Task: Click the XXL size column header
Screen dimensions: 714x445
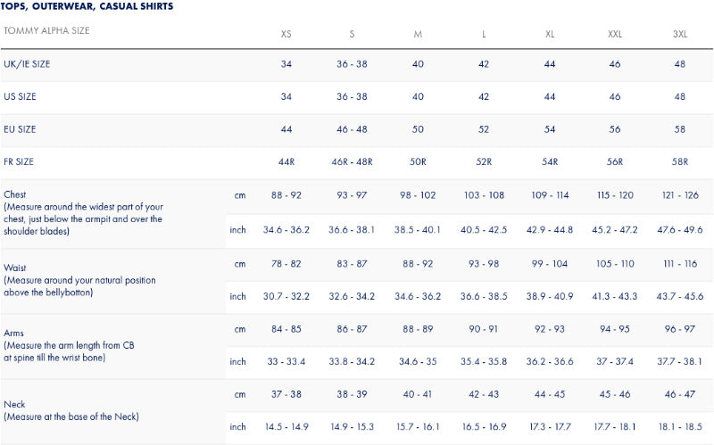Action: pyautogui.click(x=615, y=34)
